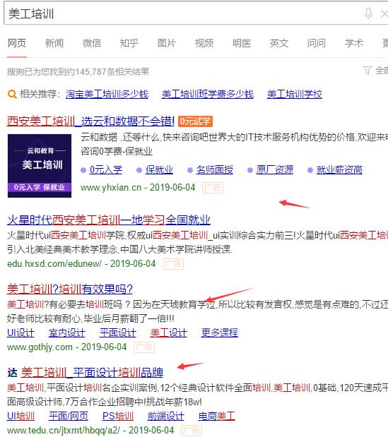This screenshot has height=437, width=388.
Task: Switch to the 图片 tab
Action: 167,43
